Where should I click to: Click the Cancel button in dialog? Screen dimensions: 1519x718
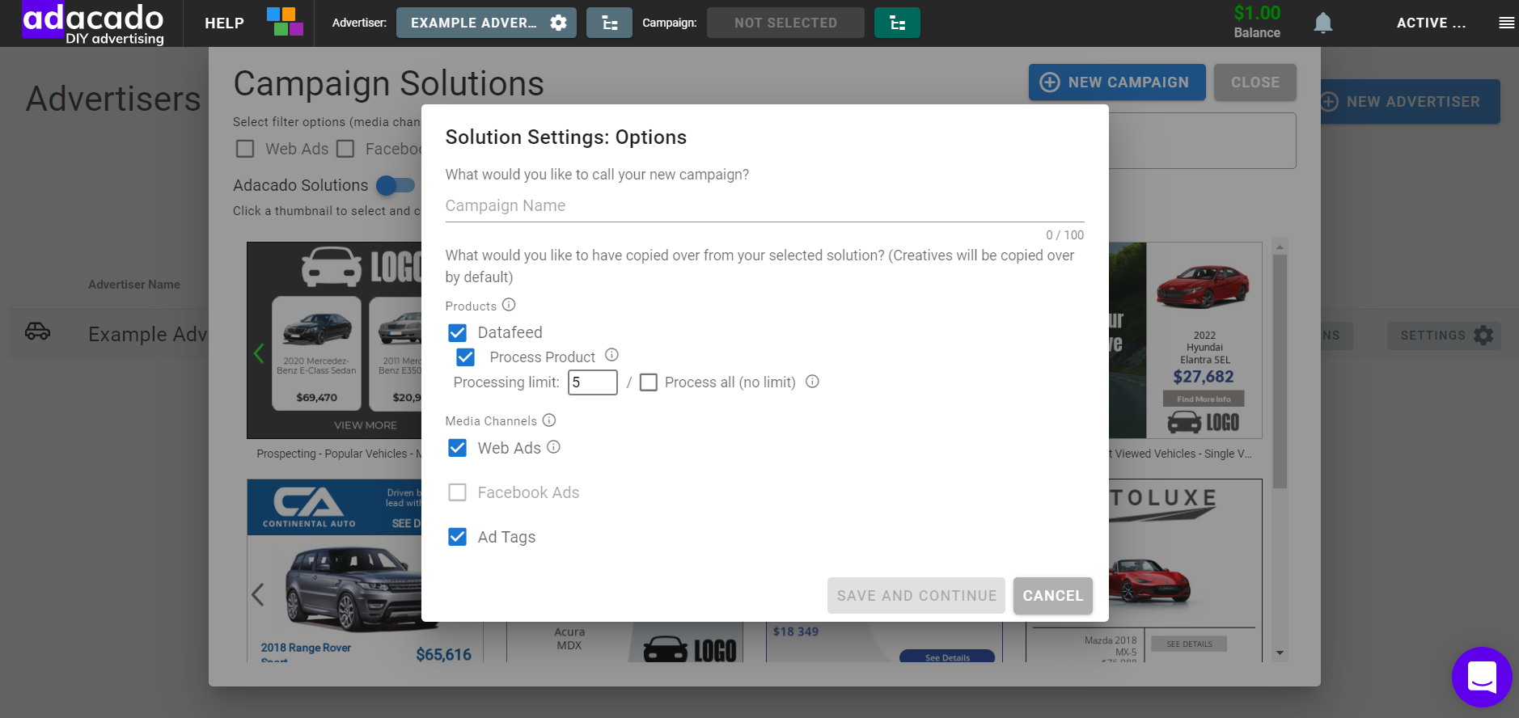click(x=1052, y=596)
